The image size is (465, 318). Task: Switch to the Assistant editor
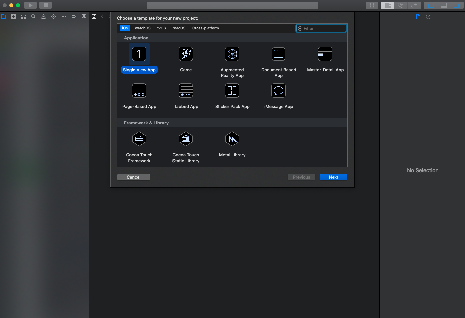tap(401, 5)
